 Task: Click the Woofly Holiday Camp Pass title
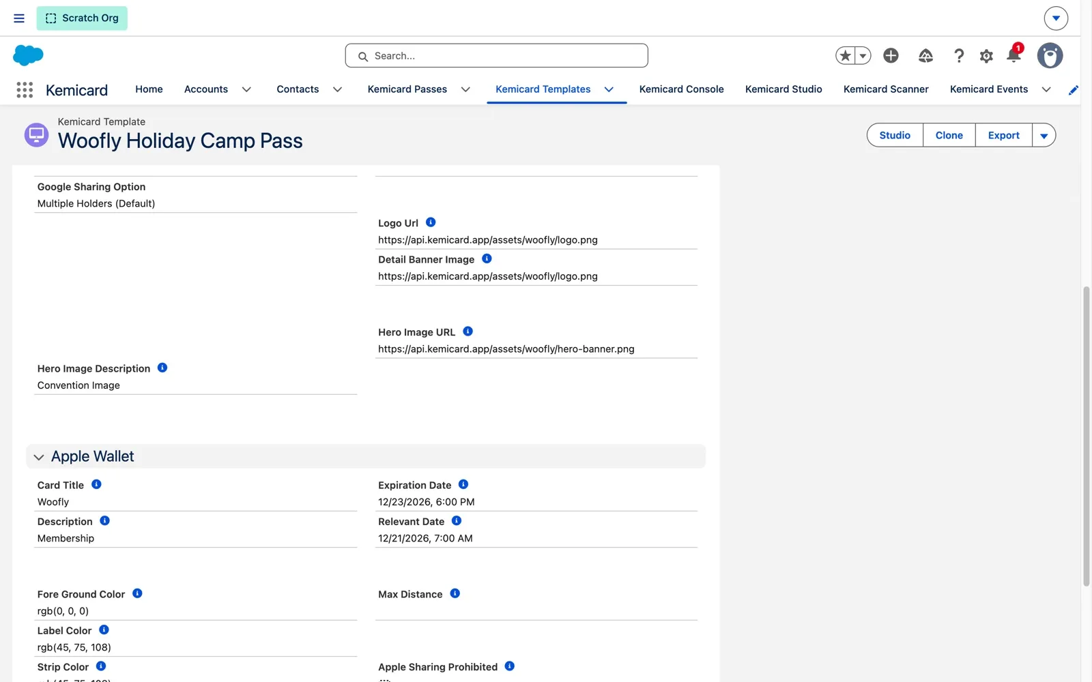click(x=180, y=140)
